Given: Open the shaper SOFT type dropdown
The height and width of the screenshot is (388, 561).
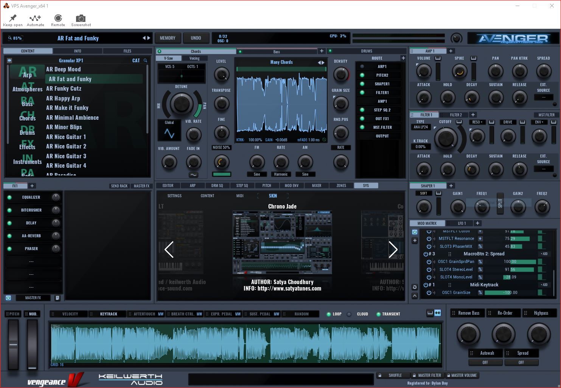Looking at the screenshot, I should tap(424, 193).
